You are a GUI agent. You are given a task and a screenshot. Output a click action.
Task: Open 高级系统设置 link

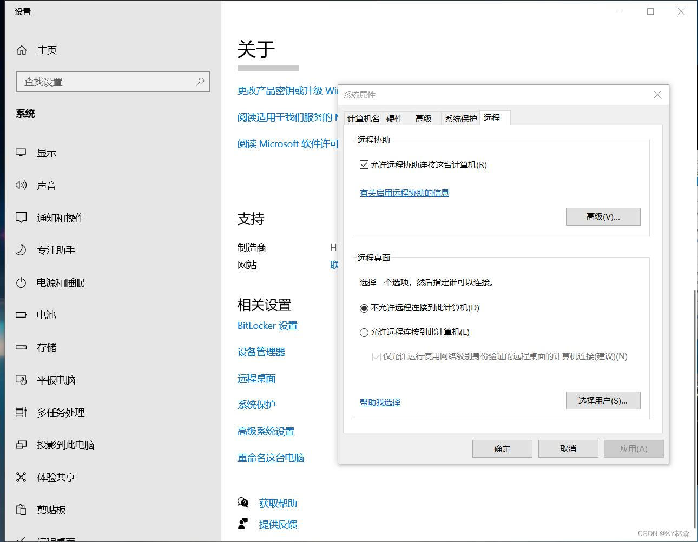[x=266, y=431]
